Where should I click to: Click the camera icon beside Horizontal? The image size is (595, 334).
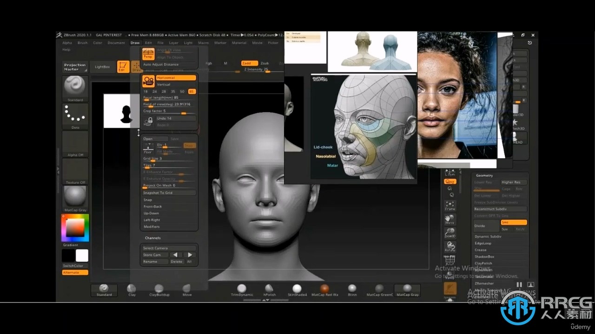click(x=148, y=81)
